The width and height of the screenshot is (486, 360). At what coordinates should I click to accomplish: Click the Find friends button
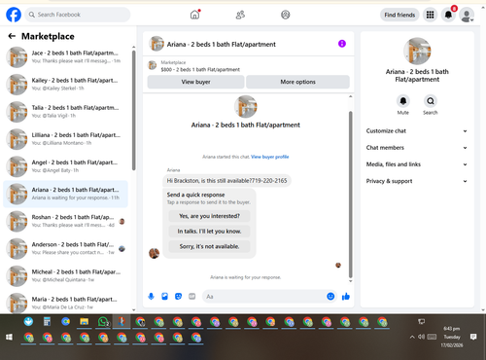[399, 15]
